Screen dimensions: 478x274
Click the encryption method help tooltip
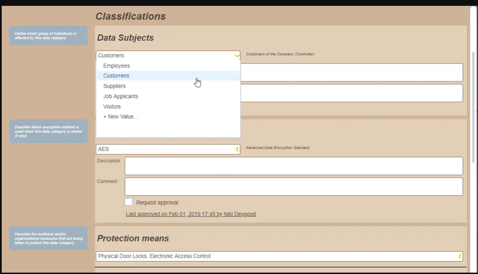point(48,131)
